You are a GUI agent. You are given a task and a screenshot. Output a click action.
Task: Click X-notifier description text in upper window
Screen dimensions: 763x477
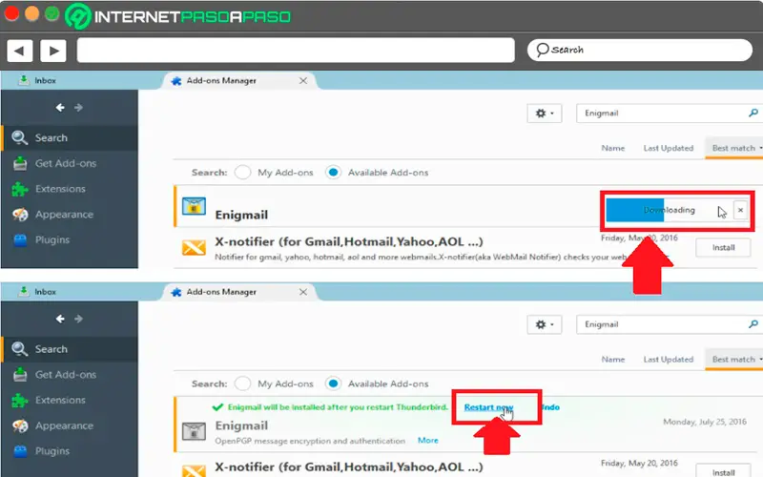pos(423,257)
